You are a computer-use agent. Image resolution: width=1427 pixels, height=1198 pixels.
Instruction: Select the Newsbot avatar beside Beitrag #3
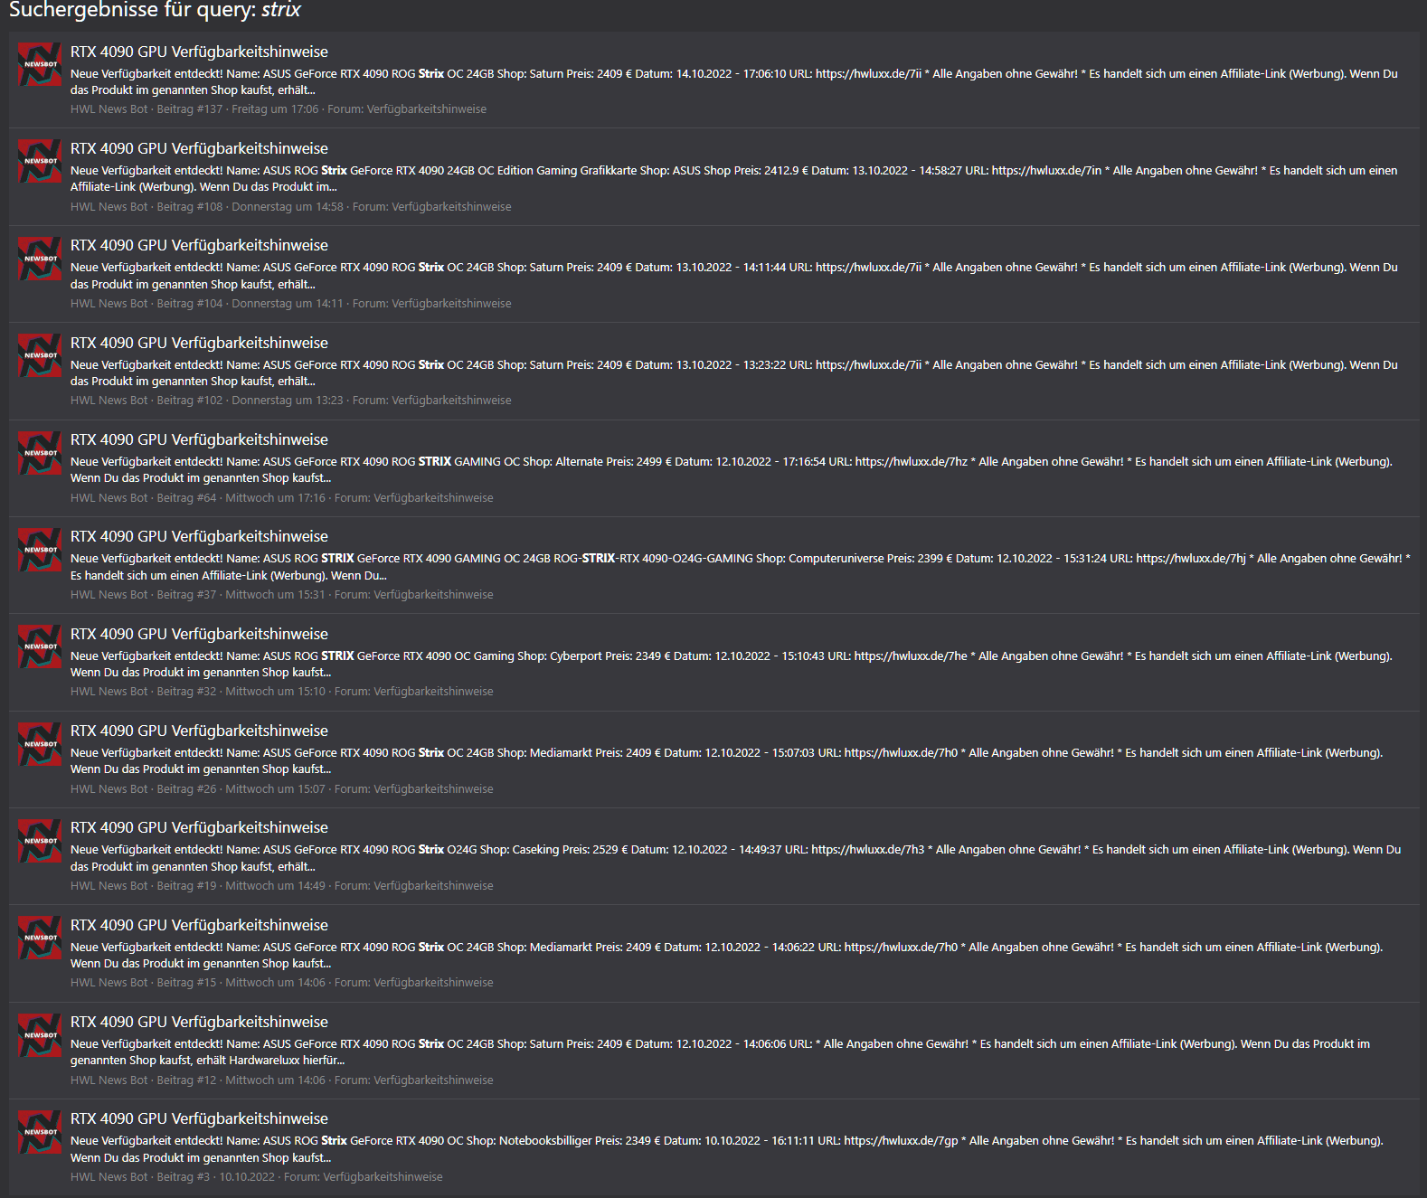[x=40, y=1132]
